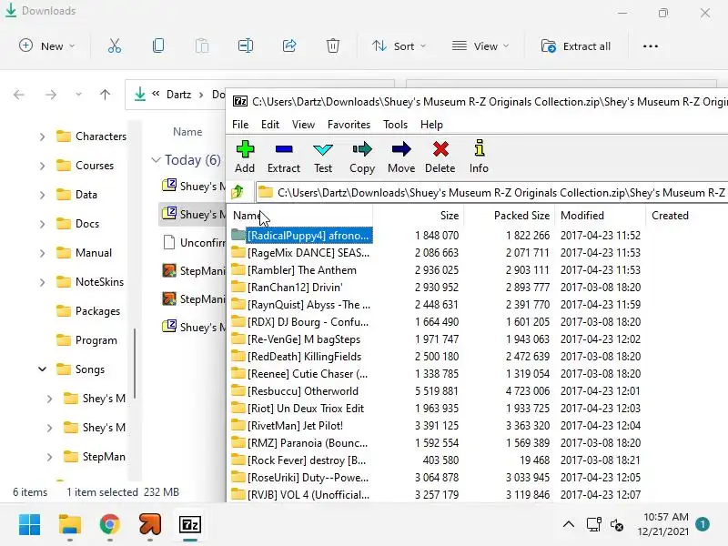The image size is (728, 546).
Task: Click the Rename icon in Explorer toolbar
Action: click(x=245, y=46)
